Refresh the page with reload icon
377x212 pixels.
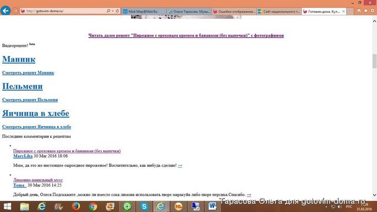tap(117, 11)
